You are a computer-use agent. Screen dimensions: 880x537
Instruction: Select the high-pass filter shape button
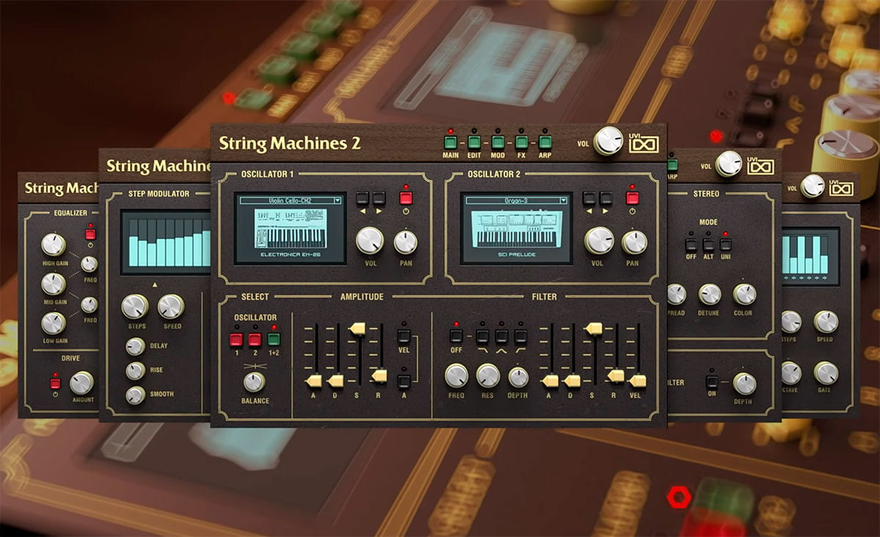tap(521, 337)
